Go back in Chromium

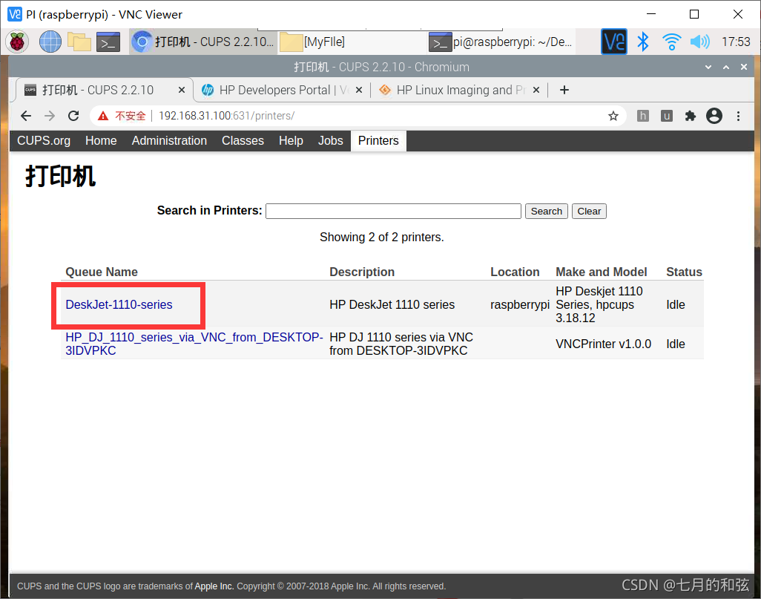click(26, 116)
